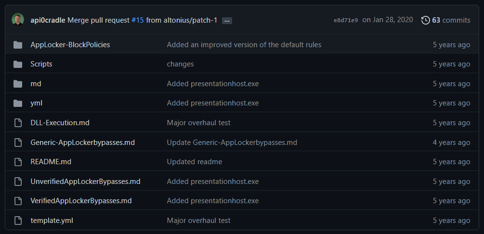Open pull request #15 link
The height and width of the screenshot is (234, 484).
coord(137,20)
